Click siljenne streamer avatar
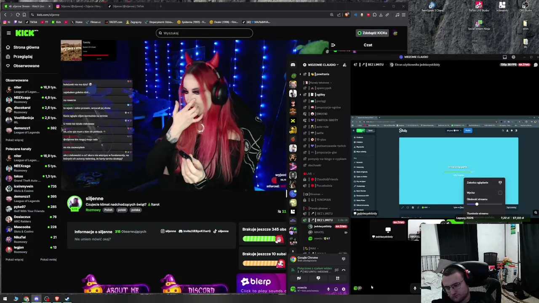Screen dimensions: 539x303 point(75,204)
